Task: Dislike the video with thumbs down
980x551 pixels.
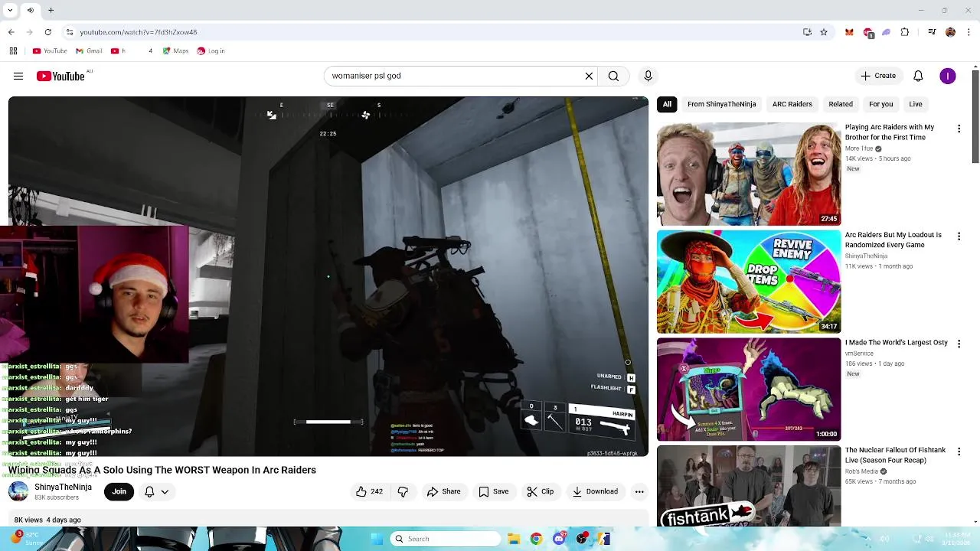Action: 403,491
